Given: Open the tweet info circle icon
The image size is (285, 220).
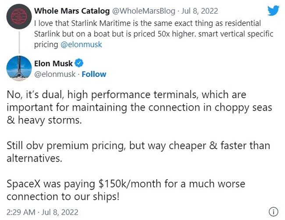Looking at the screenshot, I should 273,212.
